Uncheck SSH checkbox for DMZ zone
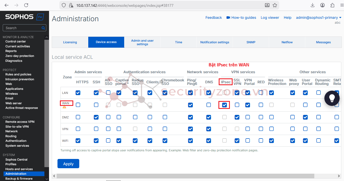Screen dimensions: 344x181 tap(96, 117)
